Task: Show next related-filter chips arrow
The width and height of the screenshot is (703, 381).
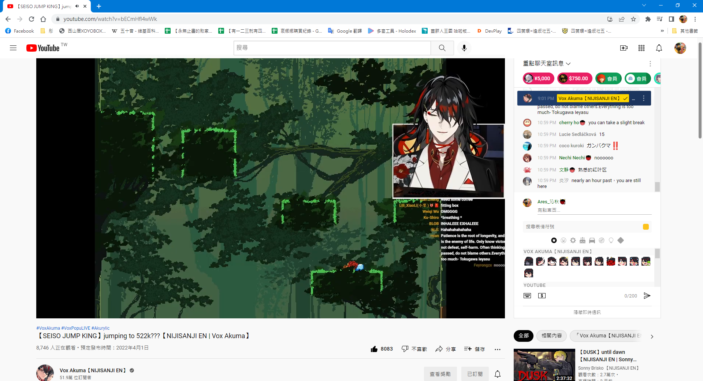Action: coord(652,336)
